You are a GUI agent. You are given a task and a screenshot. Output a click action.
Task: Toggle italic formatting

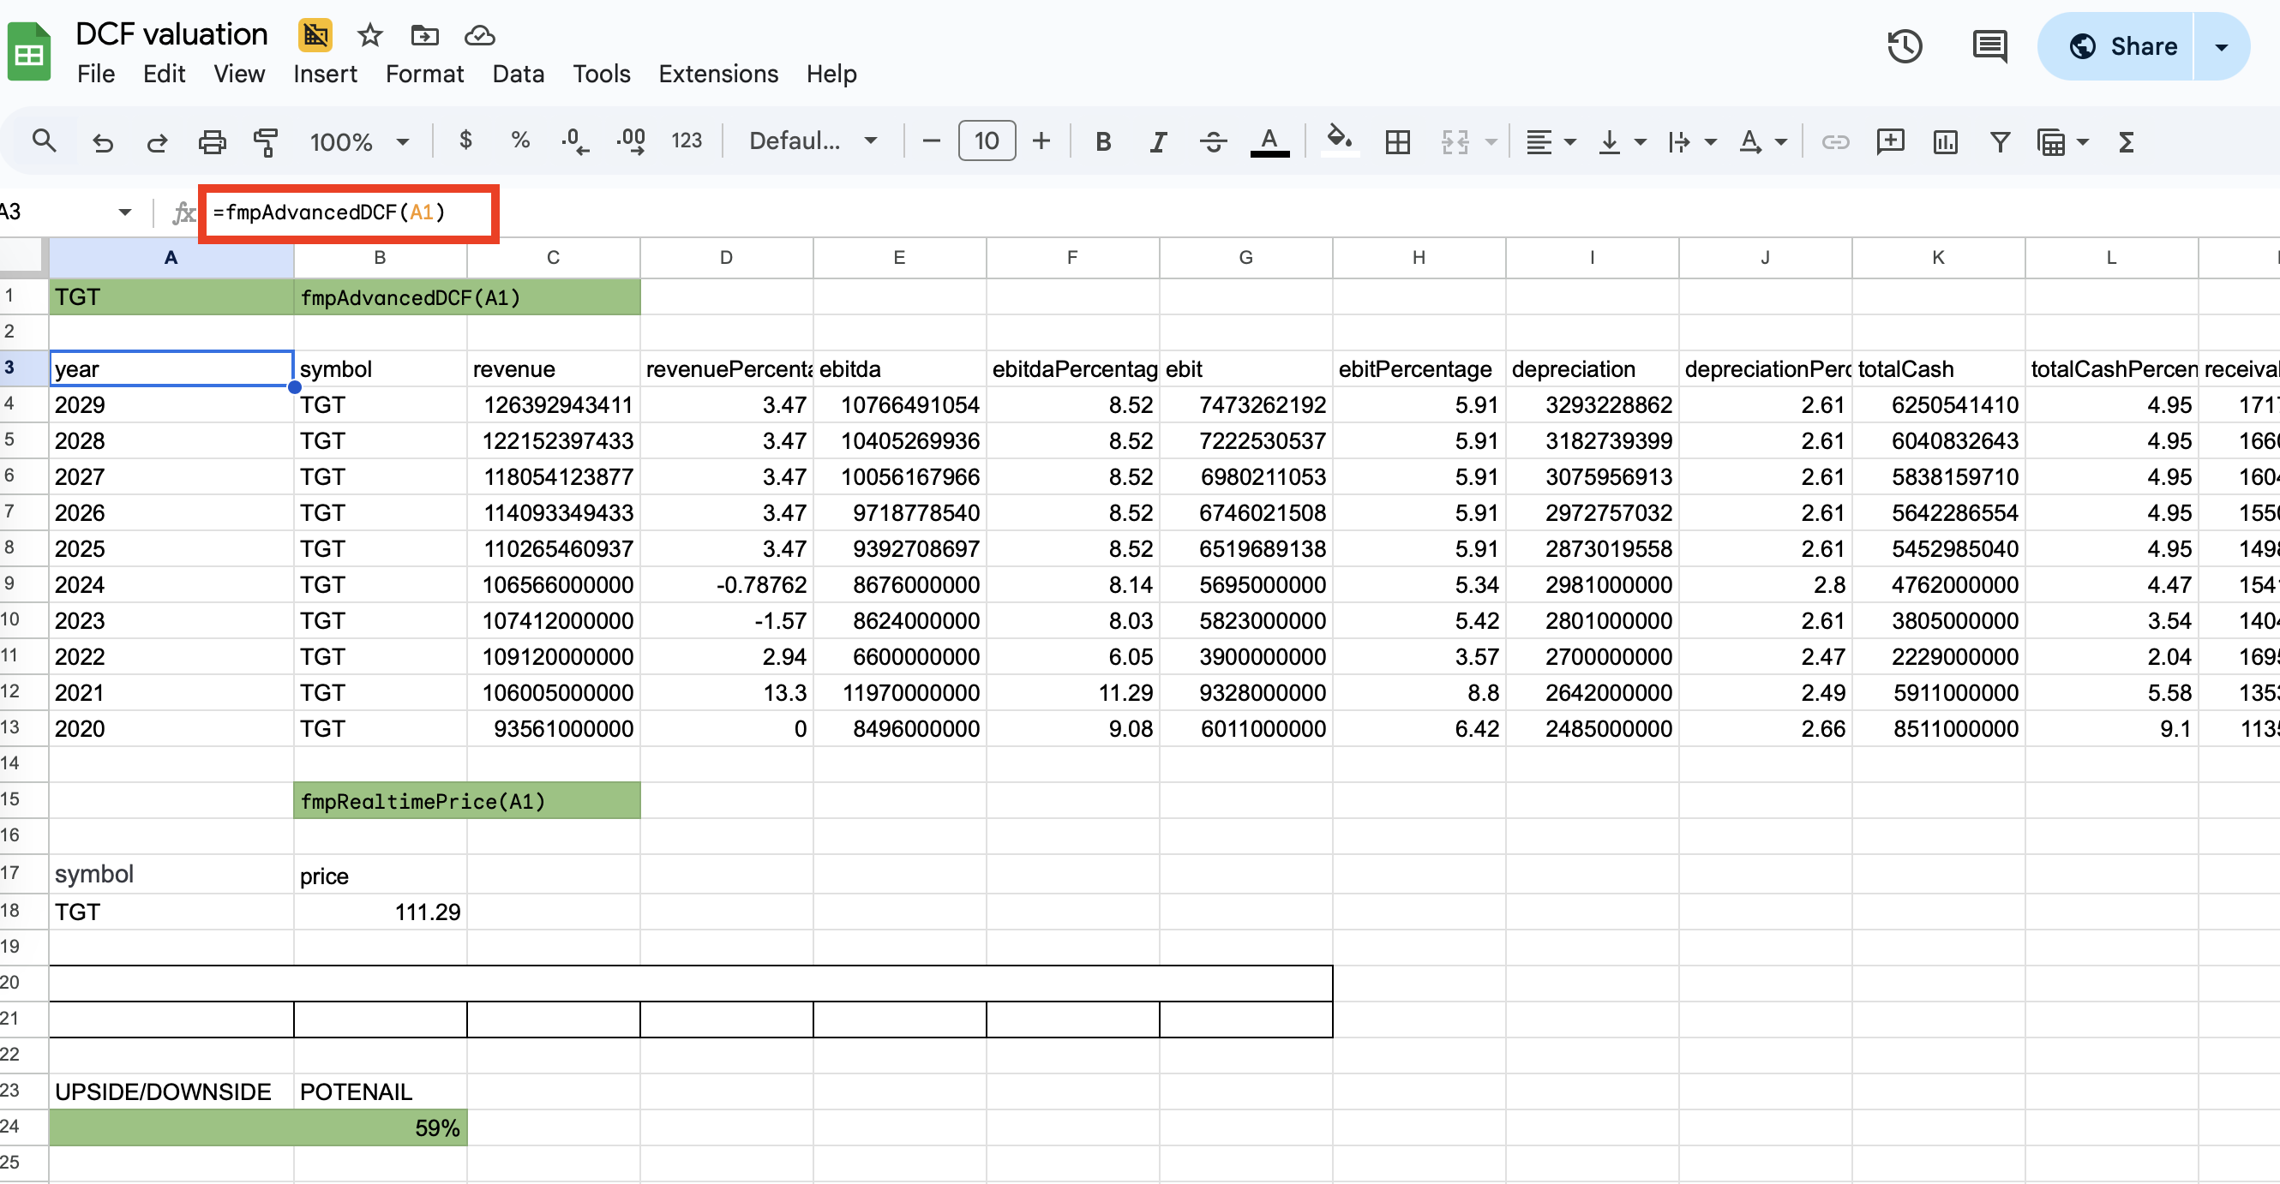click(x=1158, y=141)
